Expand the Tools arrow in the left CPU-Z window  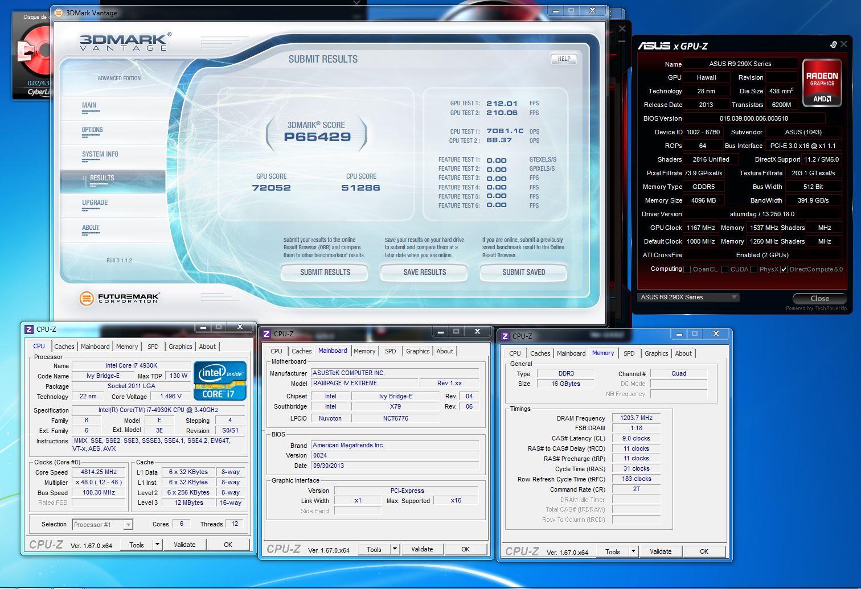(157, 545)
